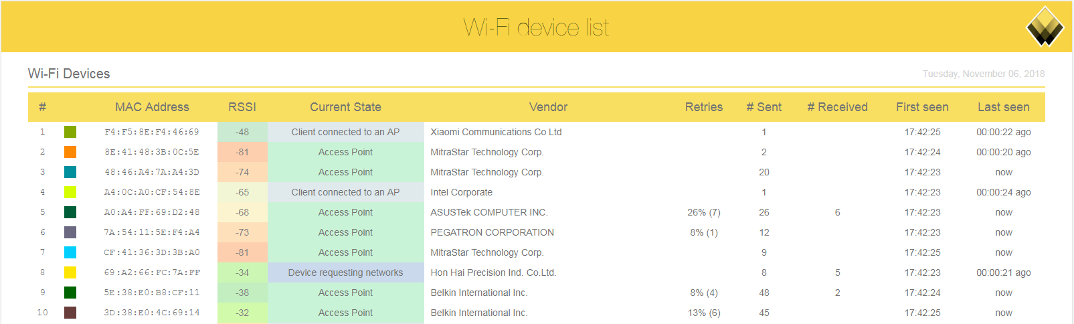Click the Wi-Fi device list title
This screenshot has height=324, width=1074.
[x=536, y=27]
